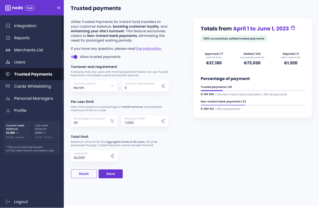Open the Instruction link

click(x=149, y=48)
